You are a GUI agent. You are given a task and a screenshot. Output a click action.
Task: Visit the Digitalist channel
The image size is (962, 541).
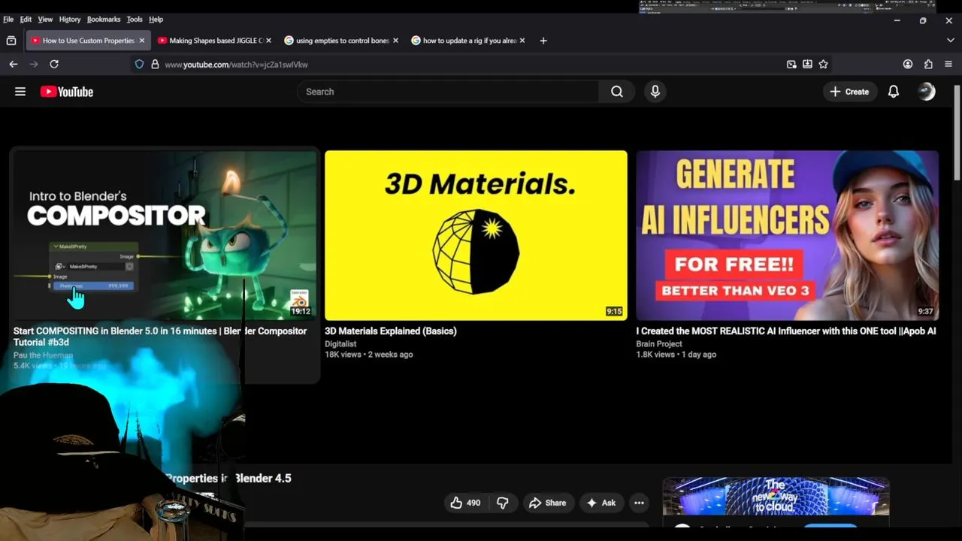340,343
